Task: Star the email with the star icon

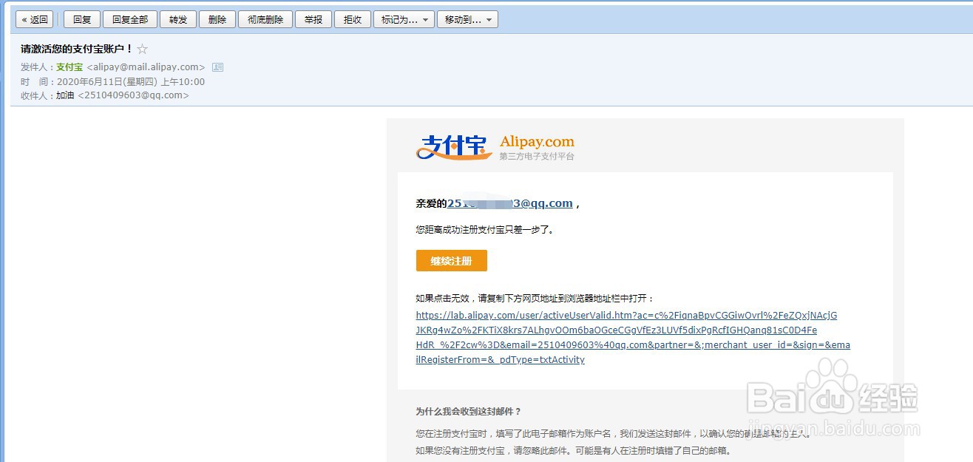Action: click(x=143, y=49)
